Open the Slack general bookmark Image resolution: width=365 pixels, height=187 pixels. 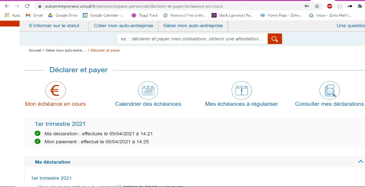point(232,15)
